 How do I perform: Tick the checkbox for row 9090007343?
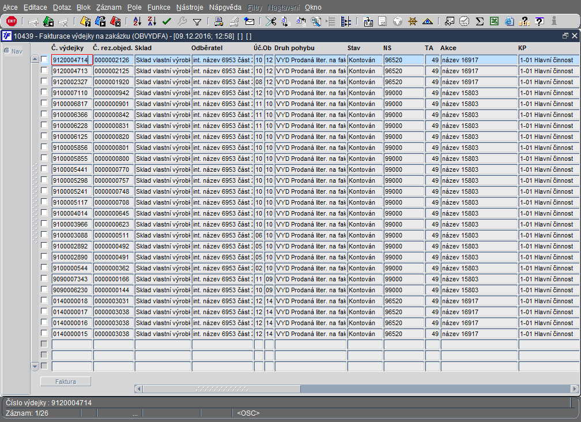(x=44, y=278)
